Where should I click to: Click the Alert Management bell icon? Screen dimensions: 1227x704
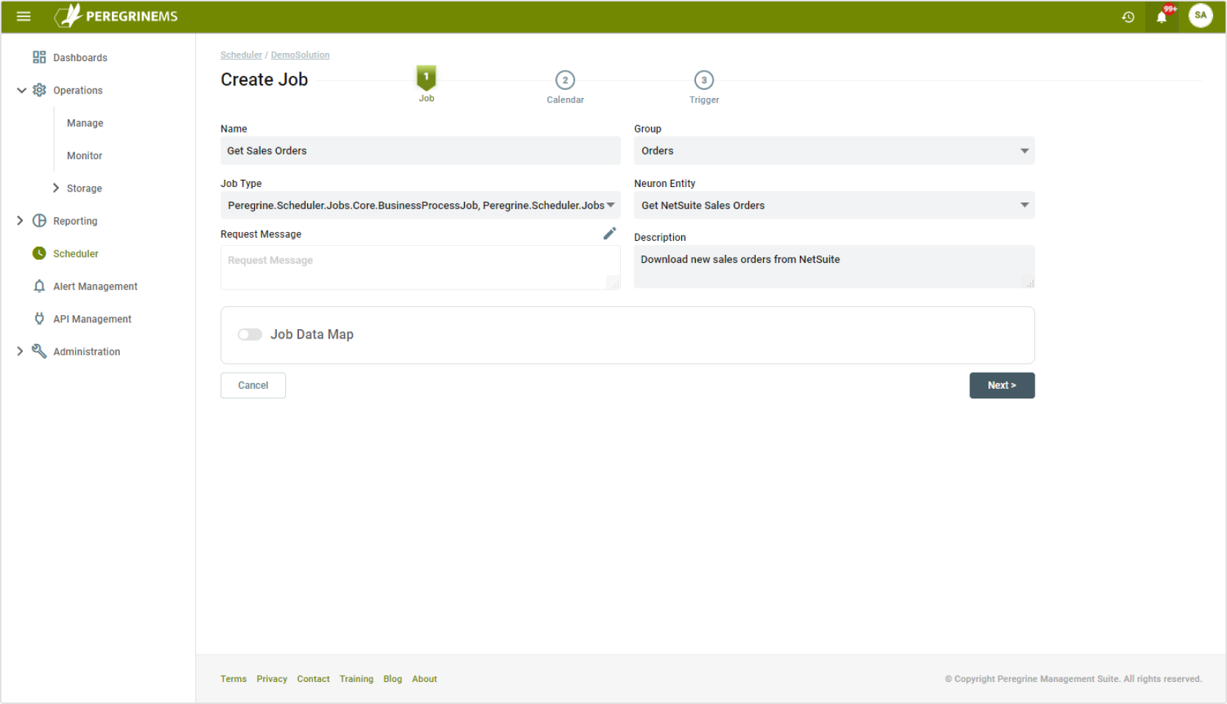tap(39, 286)
